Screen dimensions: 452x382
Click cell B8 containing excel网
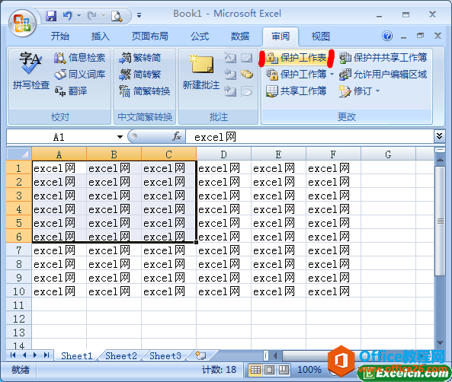tap(114, 264)
